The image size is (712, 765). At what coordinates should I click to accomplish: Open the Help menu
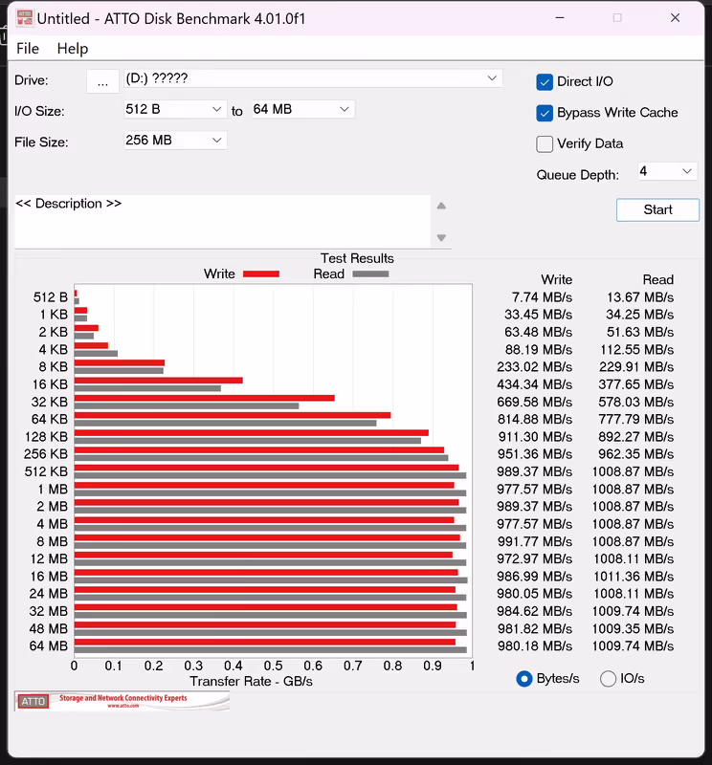tap(72, 49)
